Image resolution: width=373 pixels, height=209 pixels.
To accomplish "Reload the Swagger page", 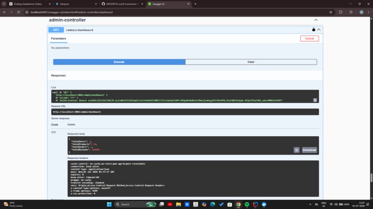I will pyautogui.click(x=19, y=12).
